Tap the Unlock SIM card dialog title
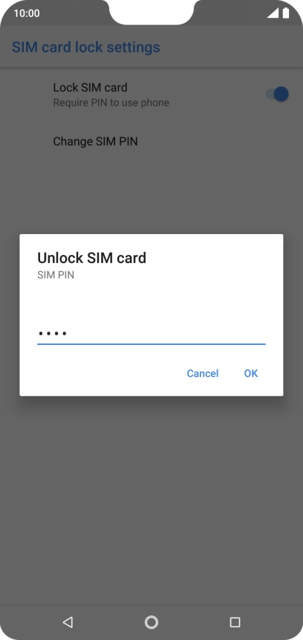The width and height of the screenshot is (303, 640). coord(91,258)
